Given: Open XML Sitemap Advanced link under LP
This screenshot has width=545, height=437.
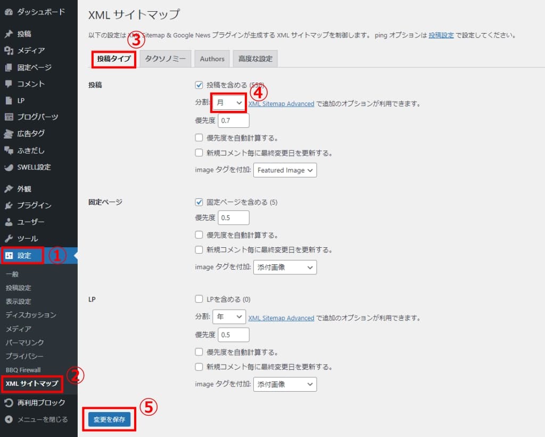Looking at the screenshot, I should point(281,318).
